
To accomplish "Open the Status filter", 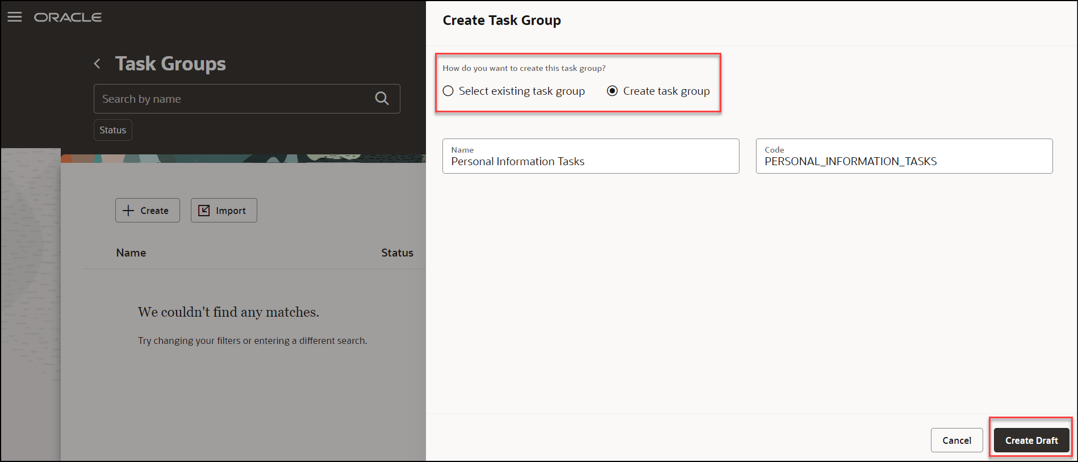I will coord(113,130).
